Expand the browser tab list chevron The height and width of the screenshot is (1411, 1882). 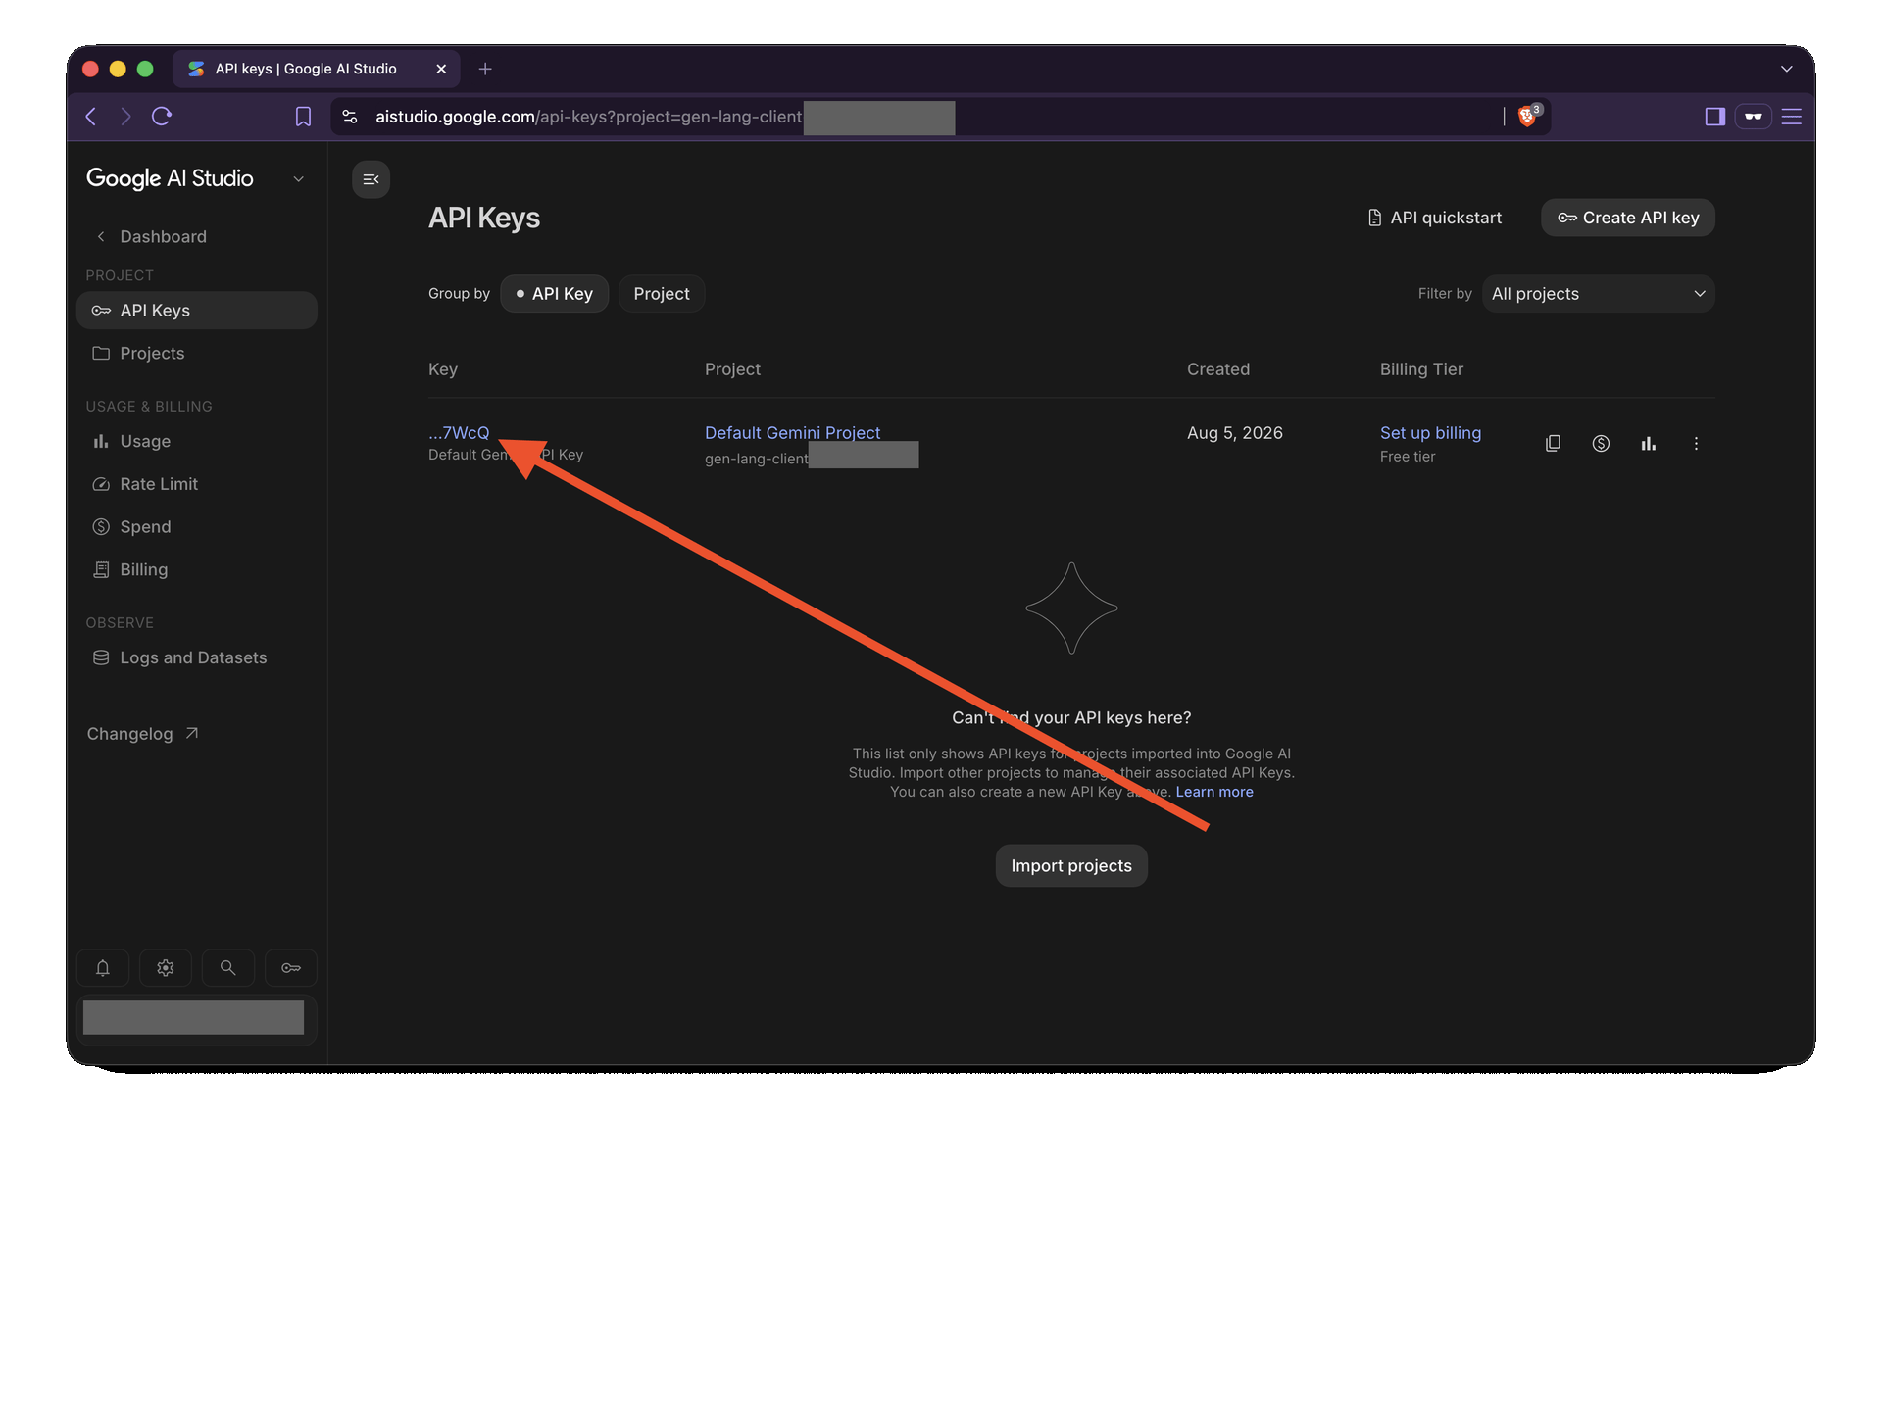pyautogui.click(x=1787, y=69)
